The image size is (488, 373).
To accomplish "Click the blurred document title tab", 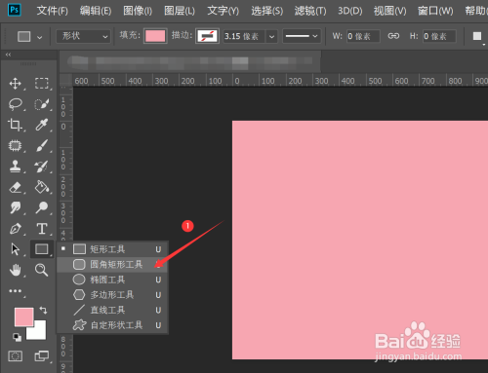I will 190,61.
